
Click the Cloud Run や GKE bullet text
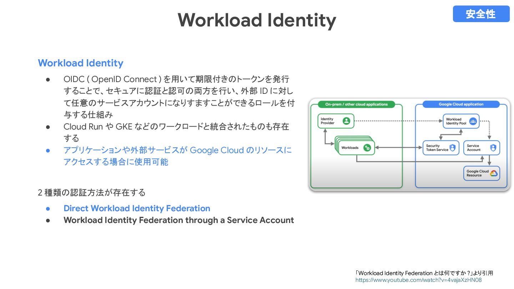point(176,132)
